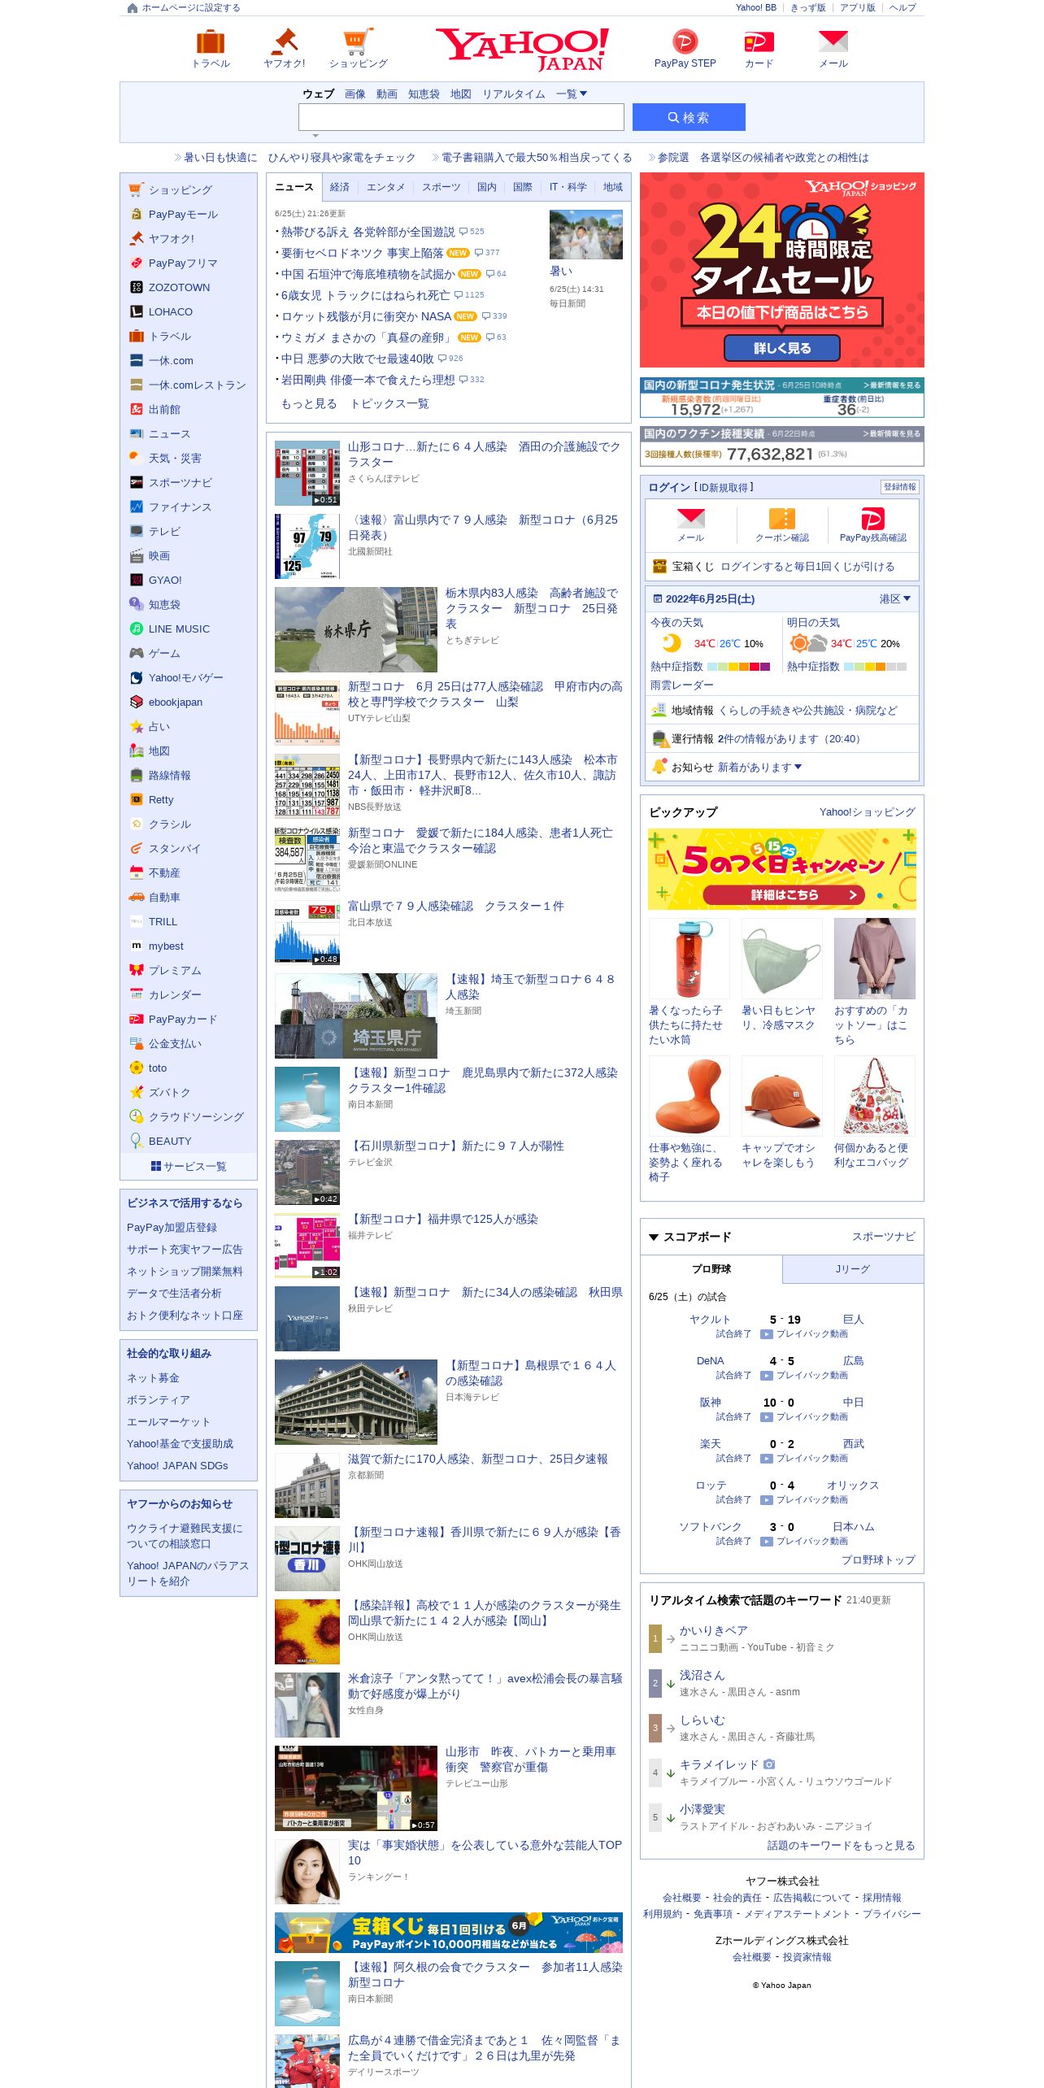
Task: Open ゲーム in the sidebar
Action: click(164, 654)
